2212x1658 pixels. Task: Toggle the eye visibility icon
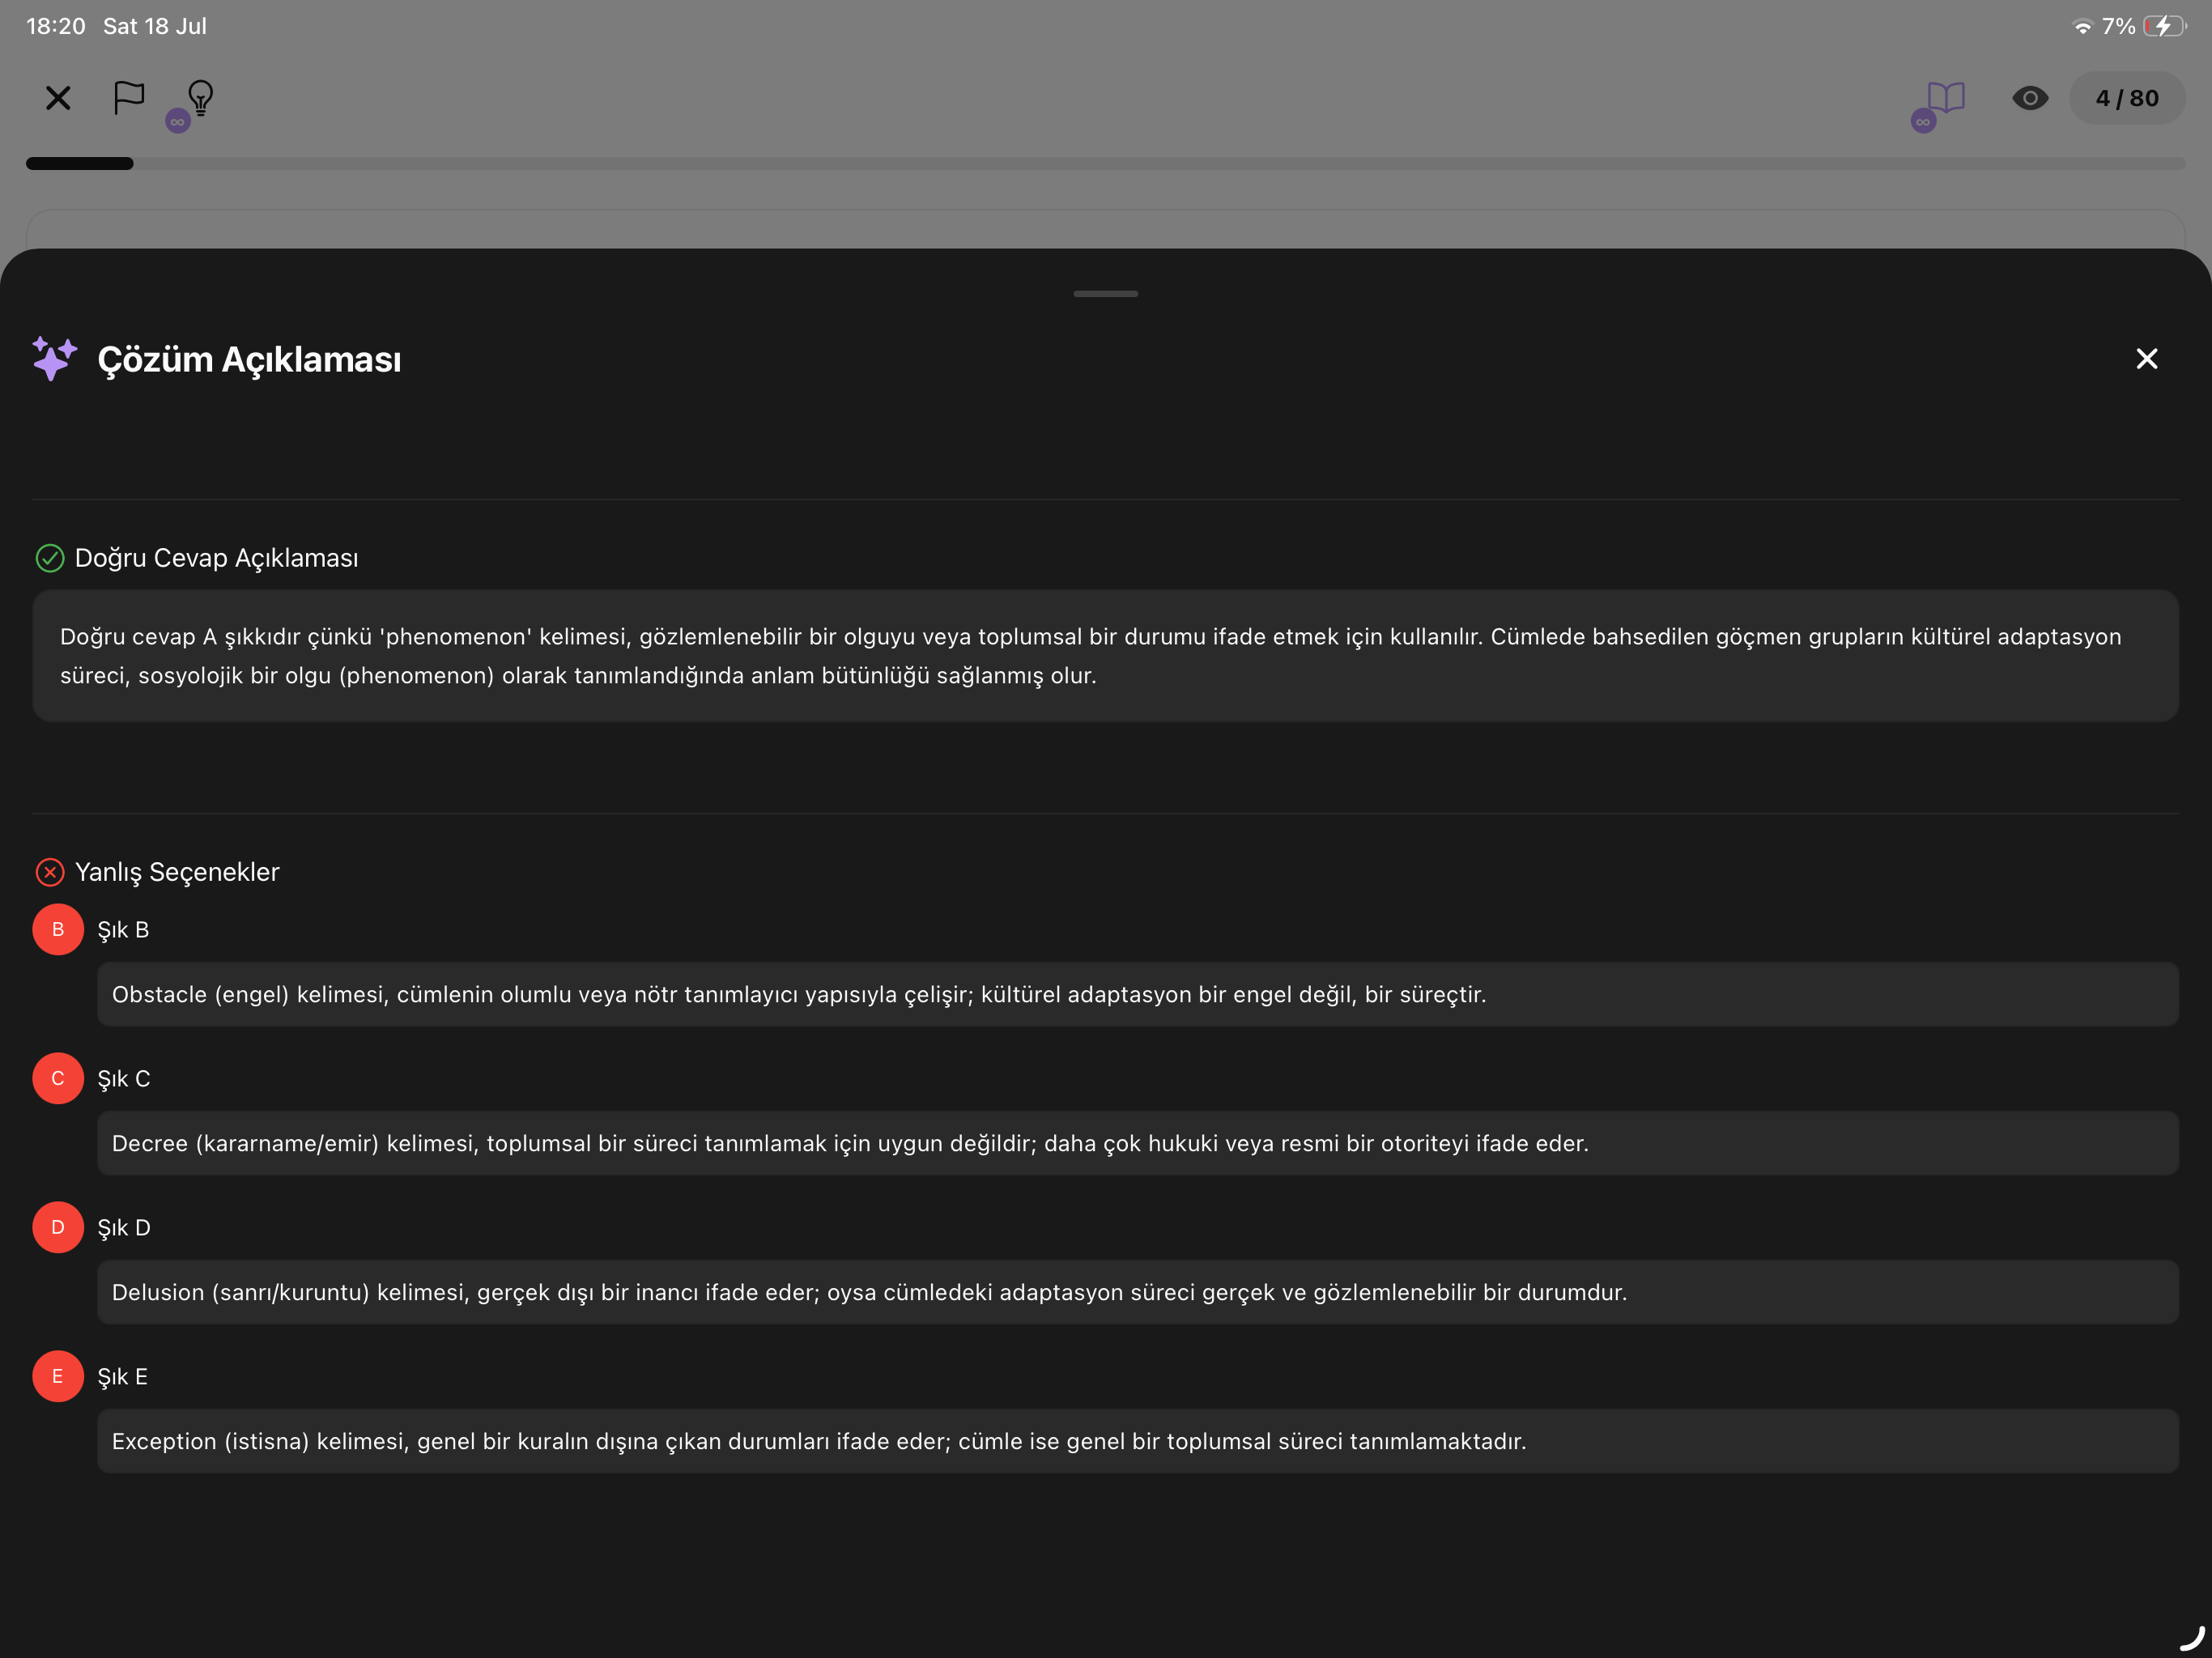[x=2030, y=98]
